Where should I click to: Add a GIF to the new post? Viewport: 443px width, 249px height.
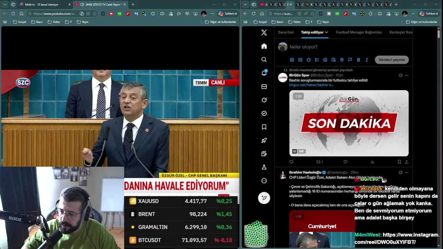pyautogui.click(x=300, y=60)
